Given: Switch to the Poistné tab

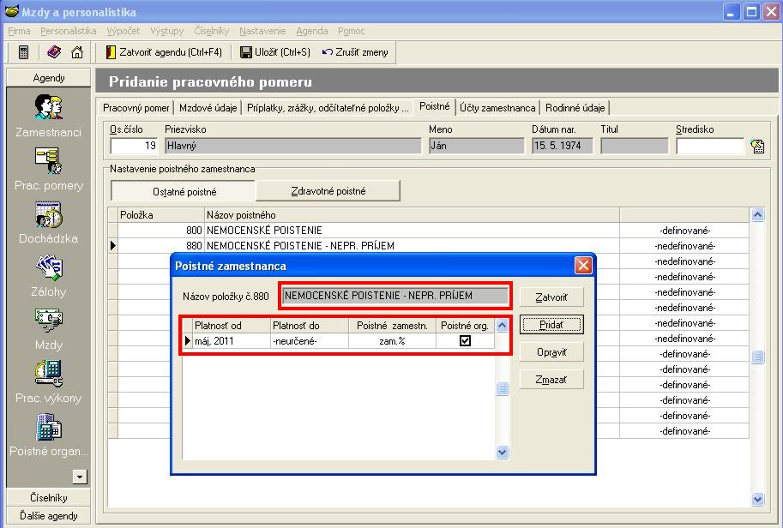Looking at the screenshot, I should click(435, 106).
